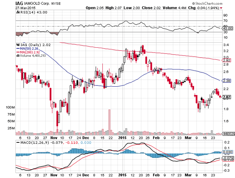This screenshot has width=235, height=178.
Task: Click the MACD(12,26,9) -0.079 label
Action: point(41,142)
